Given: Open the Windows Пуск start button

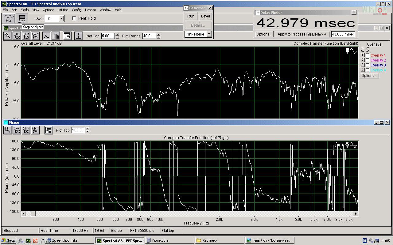Looking at the screenshot, I should tap(8, 240).
